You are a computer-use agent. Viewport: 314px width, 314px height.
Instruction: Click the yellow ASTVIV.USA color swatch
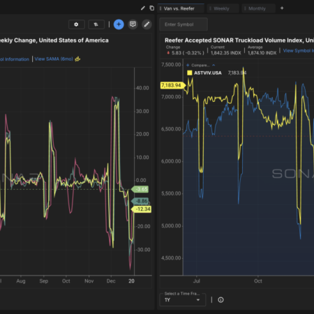(x=190, y=73)
